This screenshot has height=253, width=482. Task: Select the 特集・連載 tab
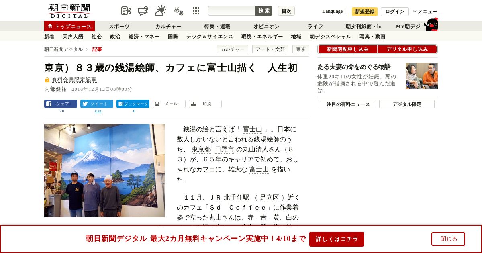pos(217,27)
